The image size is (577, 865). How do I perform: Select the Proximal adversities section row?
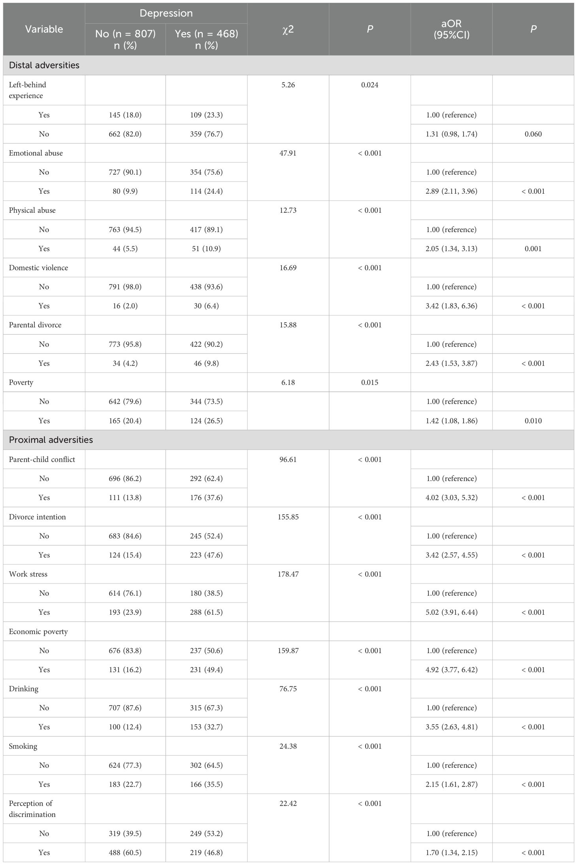click(x=51, y=440)
